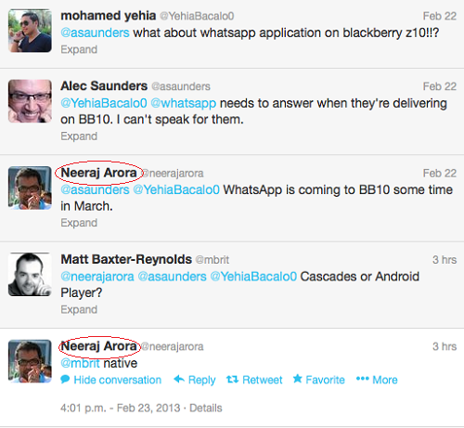Open the @neerajarora mention in Matt's tweet
The image size is (464, 428).
tap(97, 277)
